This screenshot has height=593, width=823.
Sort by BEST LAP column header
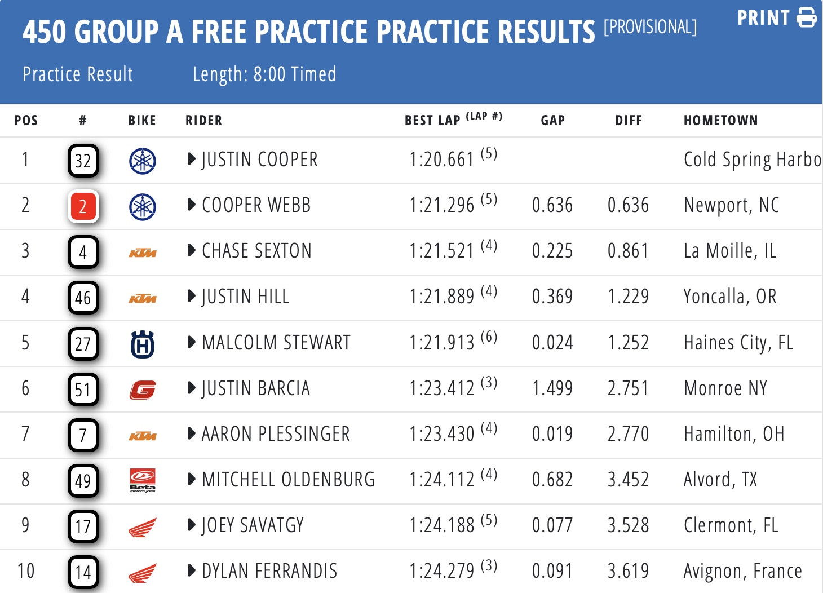pyautogui.click(x=432, y=120)
